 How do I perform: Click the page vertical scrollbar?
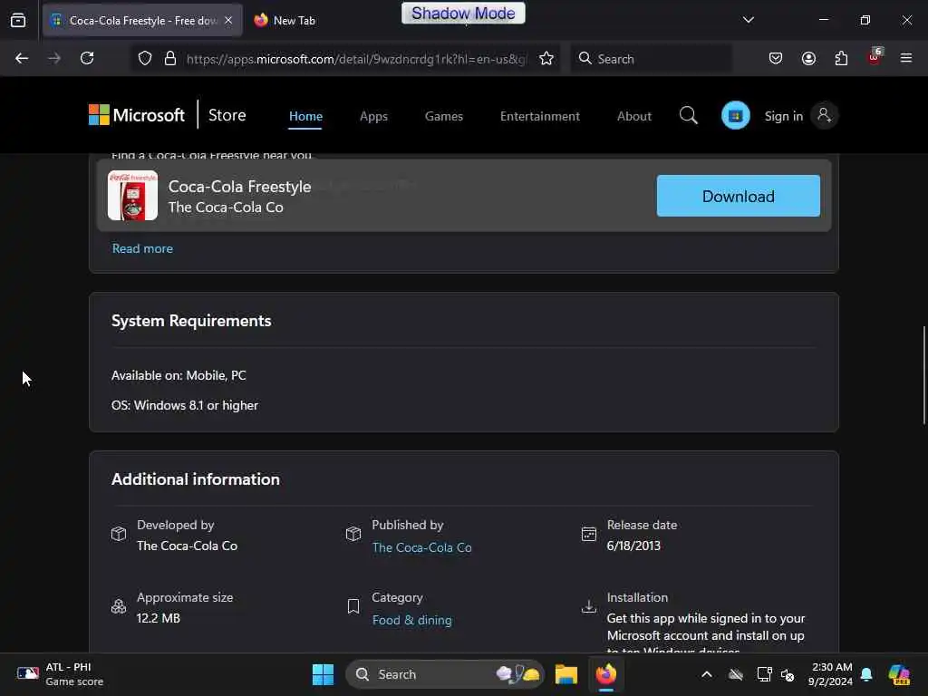point(923,375)
